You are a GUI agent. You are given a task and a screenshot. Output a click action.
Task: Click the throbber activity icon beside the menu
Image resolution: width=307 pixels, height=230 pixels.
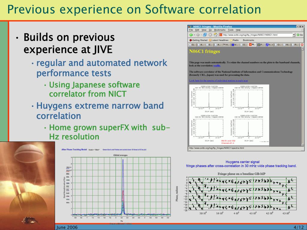[x=302, y=30]
